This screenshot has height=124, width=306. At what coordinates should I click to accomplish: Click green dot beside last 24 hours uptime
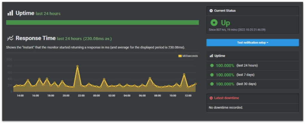point(212,65)
